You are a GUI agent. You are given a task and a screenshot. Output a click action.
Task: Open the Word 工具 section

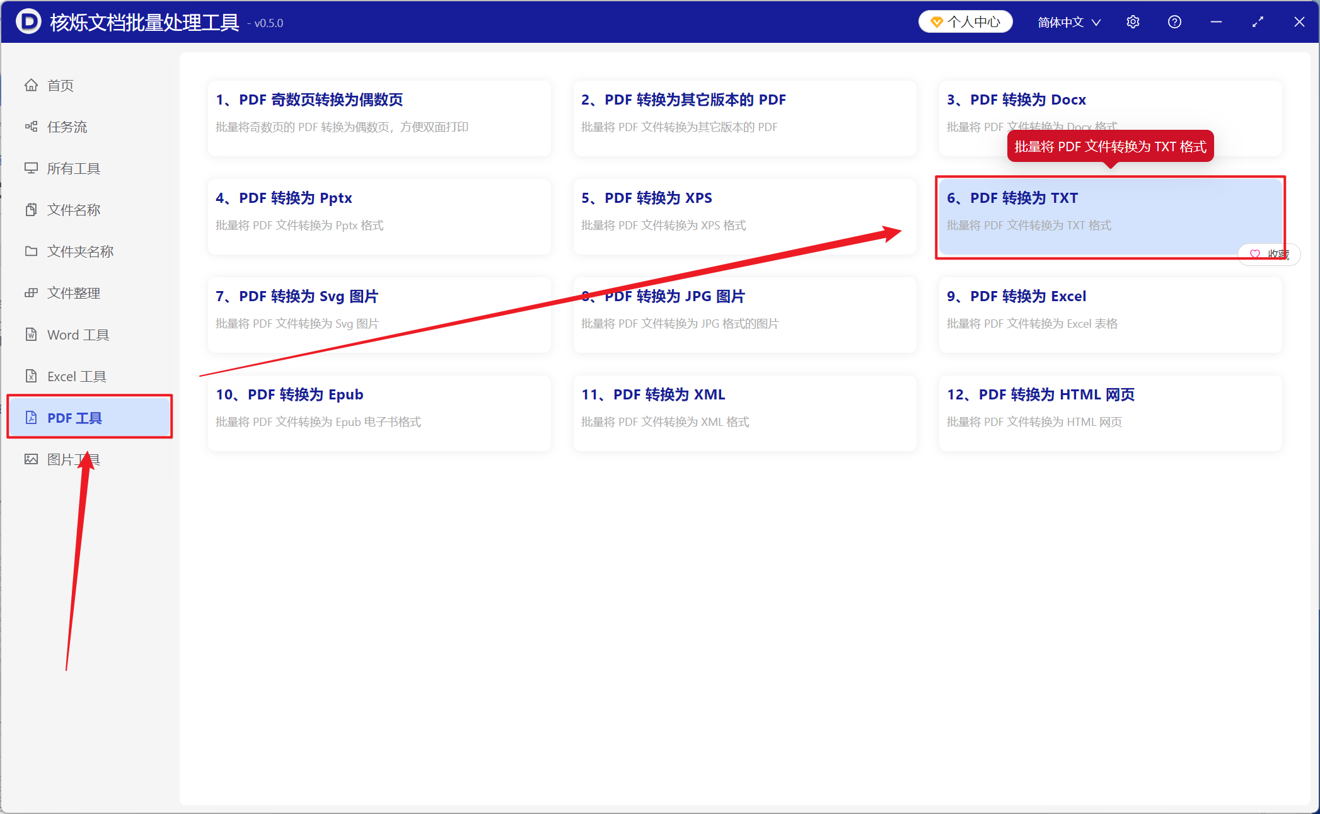coord(89,335)
